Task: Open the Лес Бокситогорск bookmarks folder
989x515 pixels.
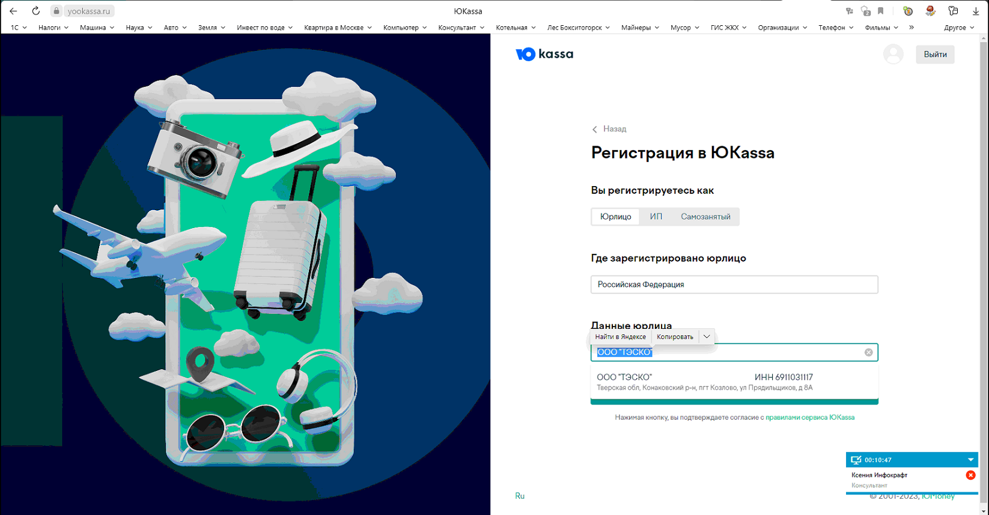Action: (x=578, y=28)
